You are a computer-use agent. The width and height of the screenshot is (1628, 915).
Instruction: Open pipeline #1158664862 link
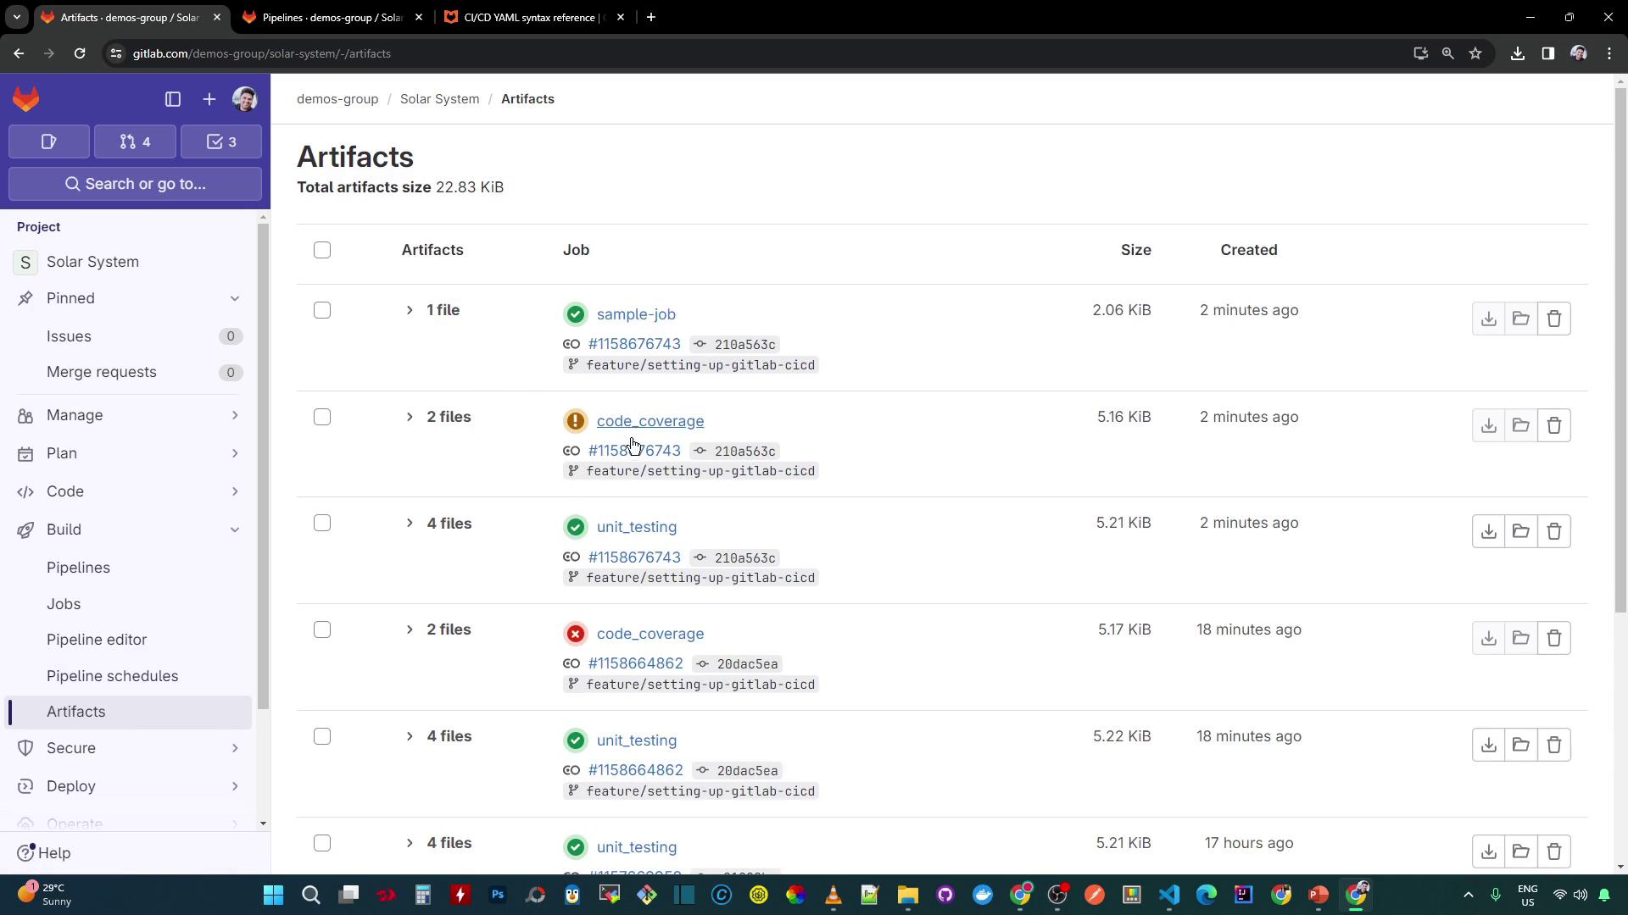(635, 663)
